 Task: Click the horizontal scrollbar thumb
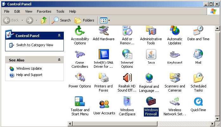coord(115,124)
